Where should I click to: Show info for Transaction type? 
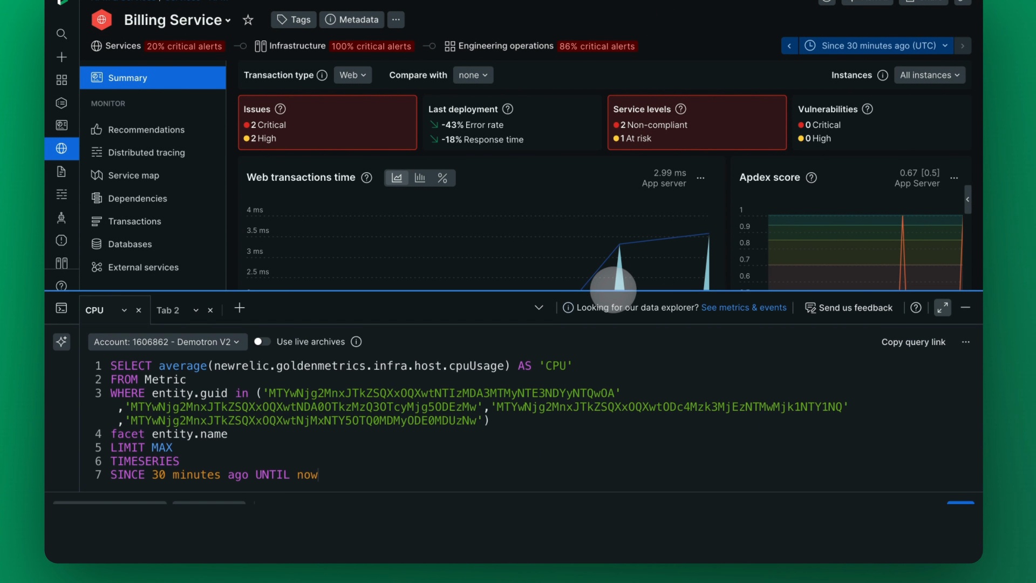coord(322,75)
